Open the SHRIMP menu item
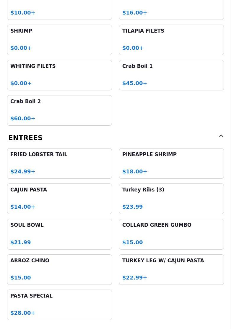The width and height of the screenshot is (231, 329). coord(60,40)
